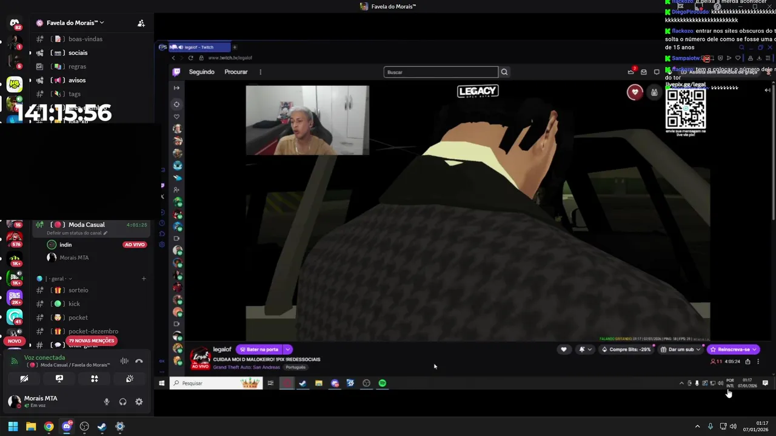
Task: Open Steam from the Windows taskbar
Action: pyautogui.click(x=102, y=426)
